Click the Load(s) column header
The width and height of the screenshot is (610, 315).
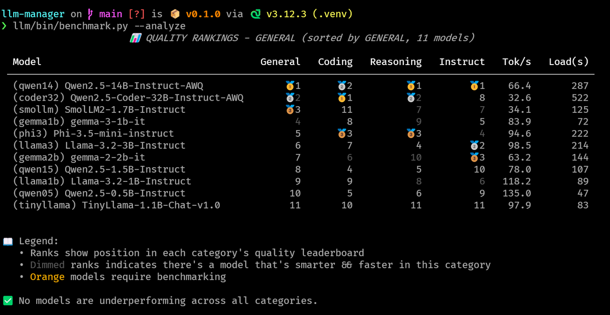pos(569,62)
